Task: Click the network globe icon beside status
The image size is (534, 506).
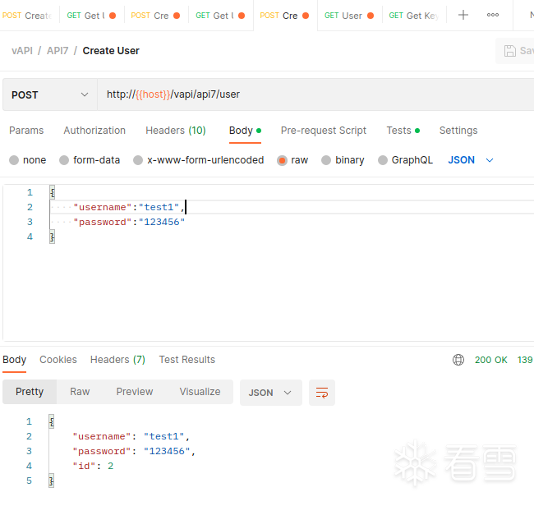Action: tap(458, 360)
